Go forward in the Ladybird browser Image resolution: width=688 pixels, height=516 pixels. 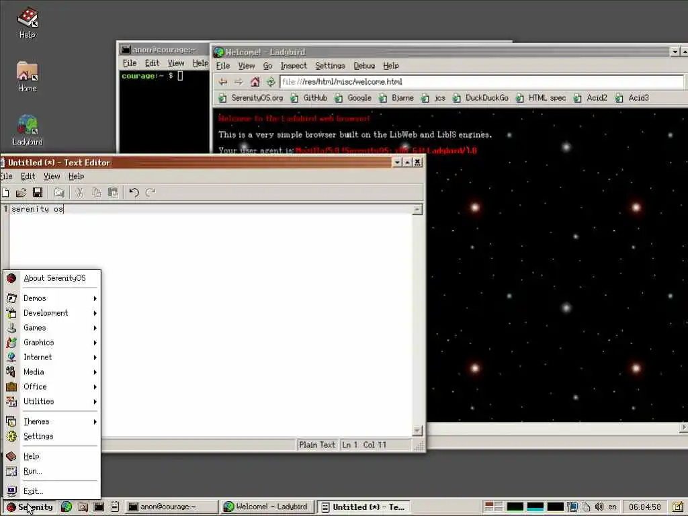coord(239,81)
